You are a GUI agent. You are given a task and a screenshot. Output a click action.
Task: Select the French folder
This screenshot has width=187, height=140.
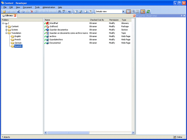18,40
